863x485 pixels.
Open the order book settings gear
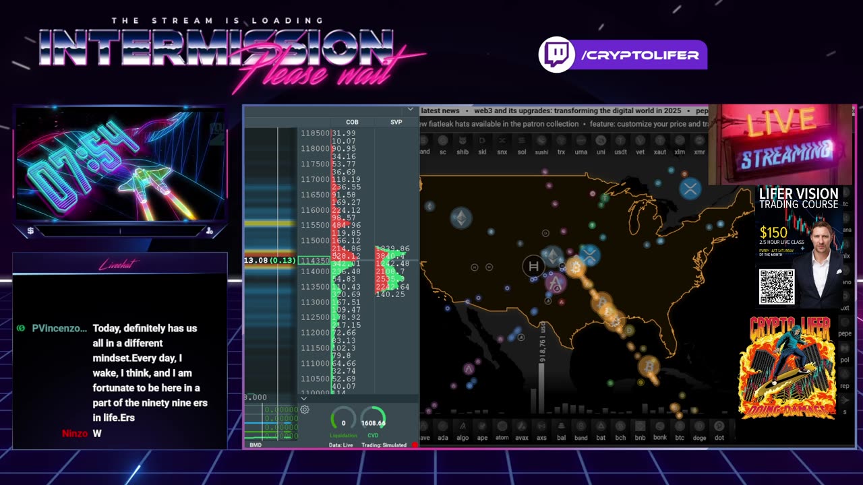point(305,410)
